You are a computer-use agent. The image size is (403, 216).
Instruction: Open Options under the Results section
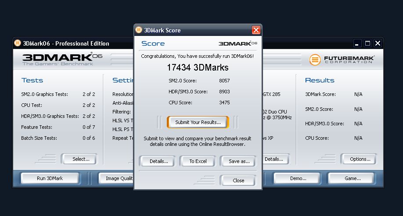click(359, 159)
